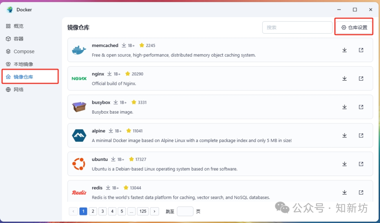Focus the 搜索 search field
The height and width of the screenshot is (223, 380).
coord(297,28)
